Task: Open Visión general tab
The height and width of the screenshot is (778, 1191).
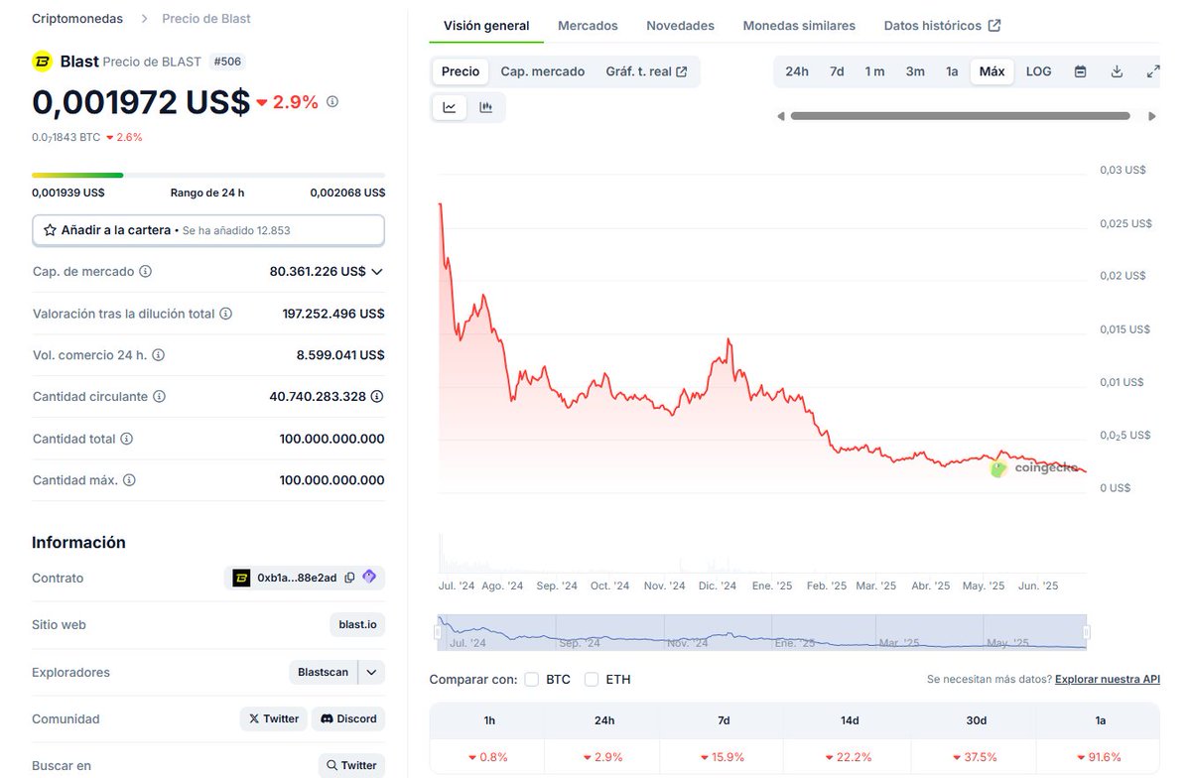Action: pos(486,26)
